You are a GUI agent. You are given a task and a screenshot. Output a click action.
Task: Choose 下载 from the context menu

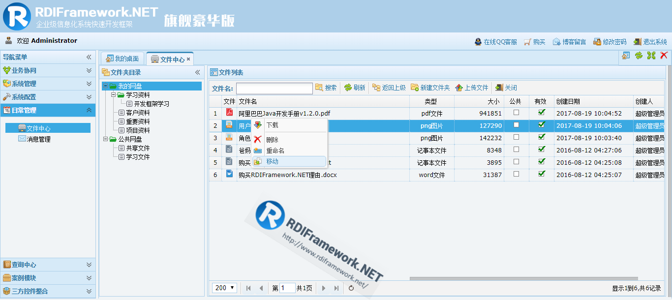pos(289,125)
